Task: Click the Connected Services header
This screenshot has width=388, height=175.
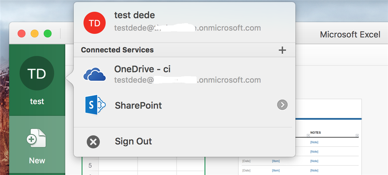Action: pos(117,50)
